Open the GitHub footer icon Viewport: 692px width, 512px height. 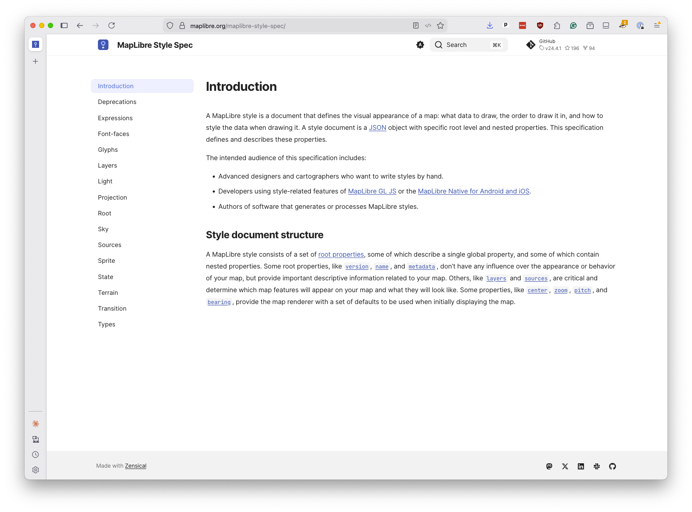(613, 466)
